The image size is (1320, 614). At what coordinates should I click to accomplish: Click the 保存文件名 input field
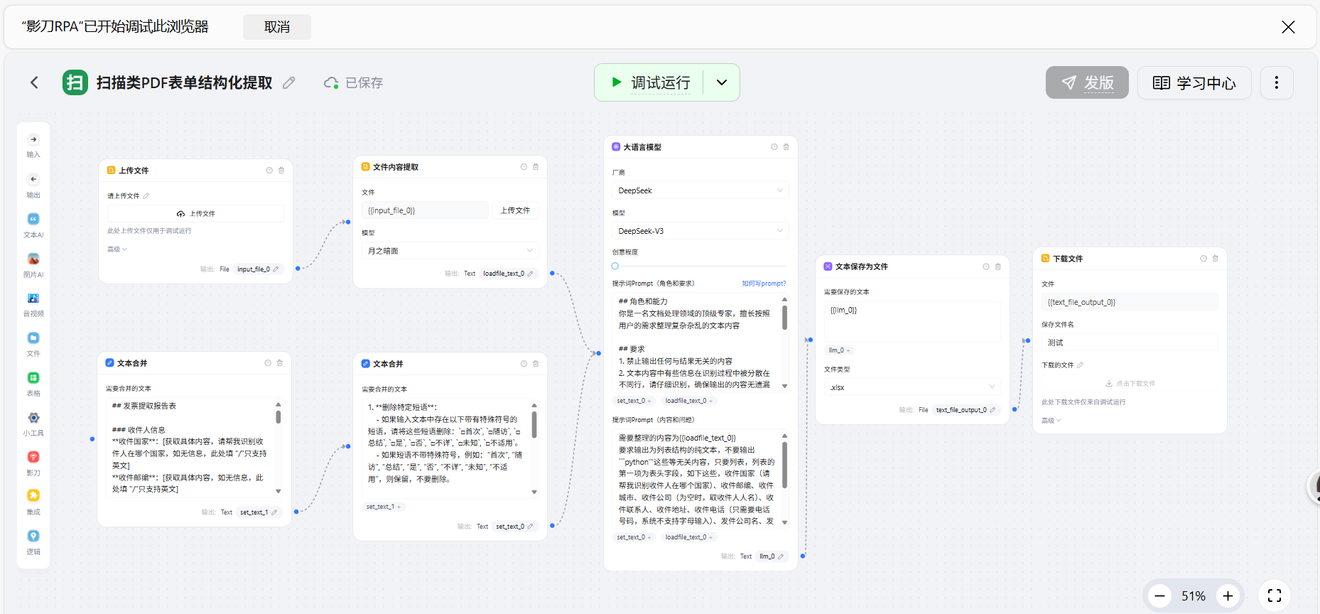tap(1130, 343)
